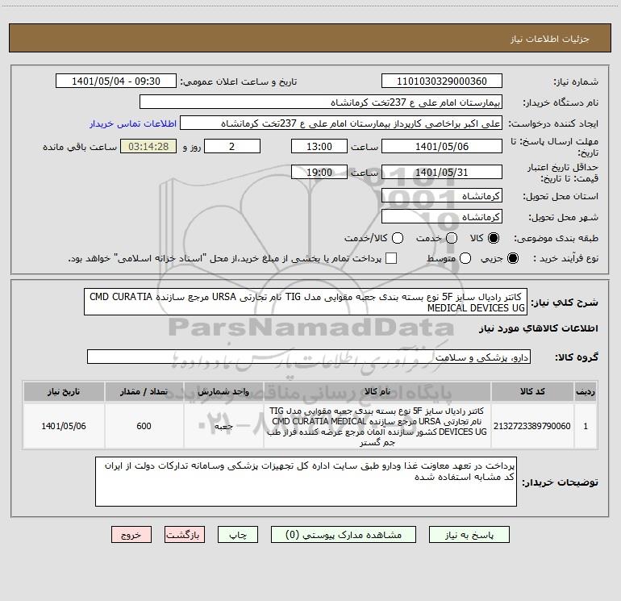Select the خدمت radio button
The height and width of the screenshot is (601, 621).
coord(452,238)
